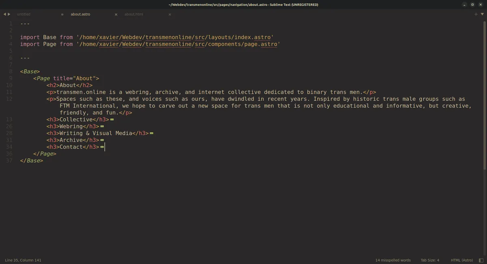Click the title="About" attribute
487x264 pixels.
coord(75,78)
